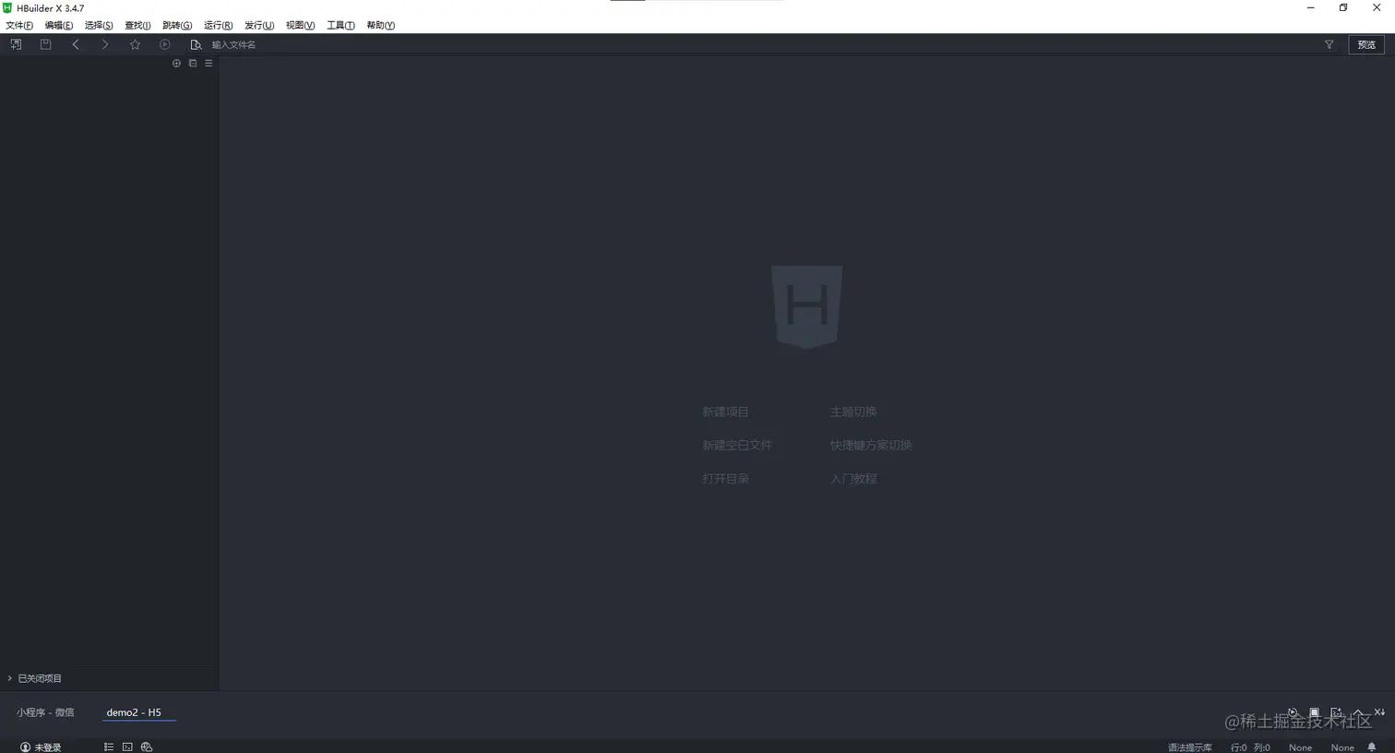Collapse console with the up caret icon
Viewport: 1395px width, 753px height.
(x=1358, y=712)
